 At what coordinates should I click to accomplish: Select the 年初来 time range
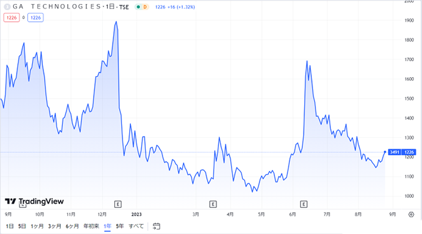(x=91, y=226)
